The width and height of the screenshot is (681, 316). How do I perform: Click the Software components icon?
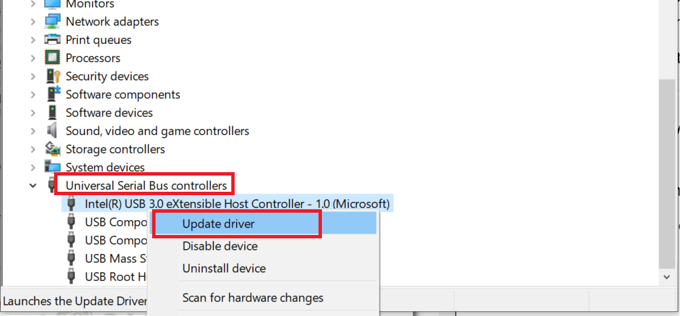click(x=53, y=94)
